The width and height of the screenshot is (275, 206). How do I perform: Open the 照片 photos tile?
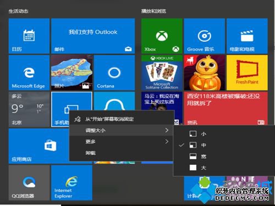[71, 73]
